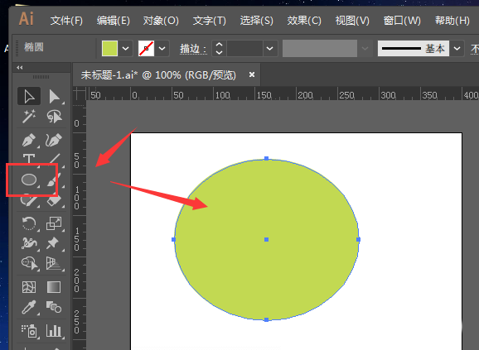Click the 椭圆 object type label

point(34,47)
